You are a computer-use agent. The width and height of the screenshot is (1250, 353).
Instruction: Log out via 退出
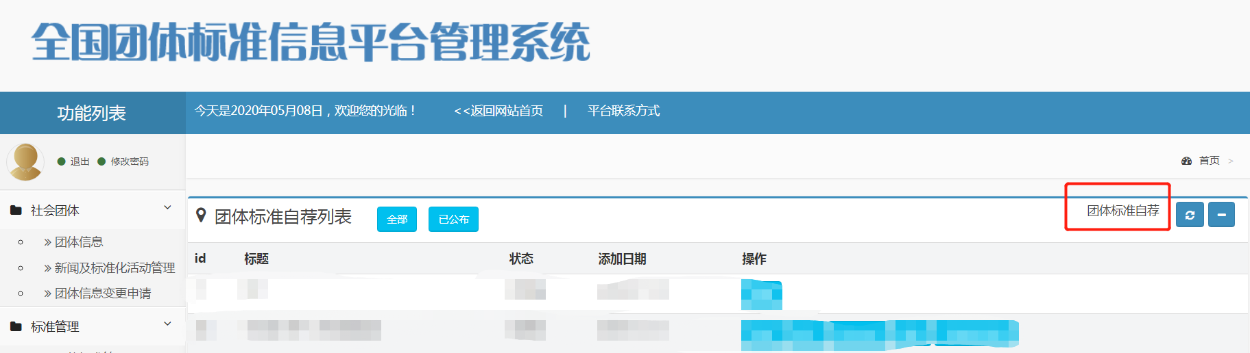(80, 161)
